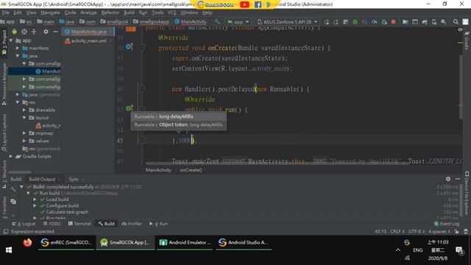The height and width of the screenshot is (265, 471).
Task: Click the Attach Debugger to Android Process icon
Action: coord(384,22)
